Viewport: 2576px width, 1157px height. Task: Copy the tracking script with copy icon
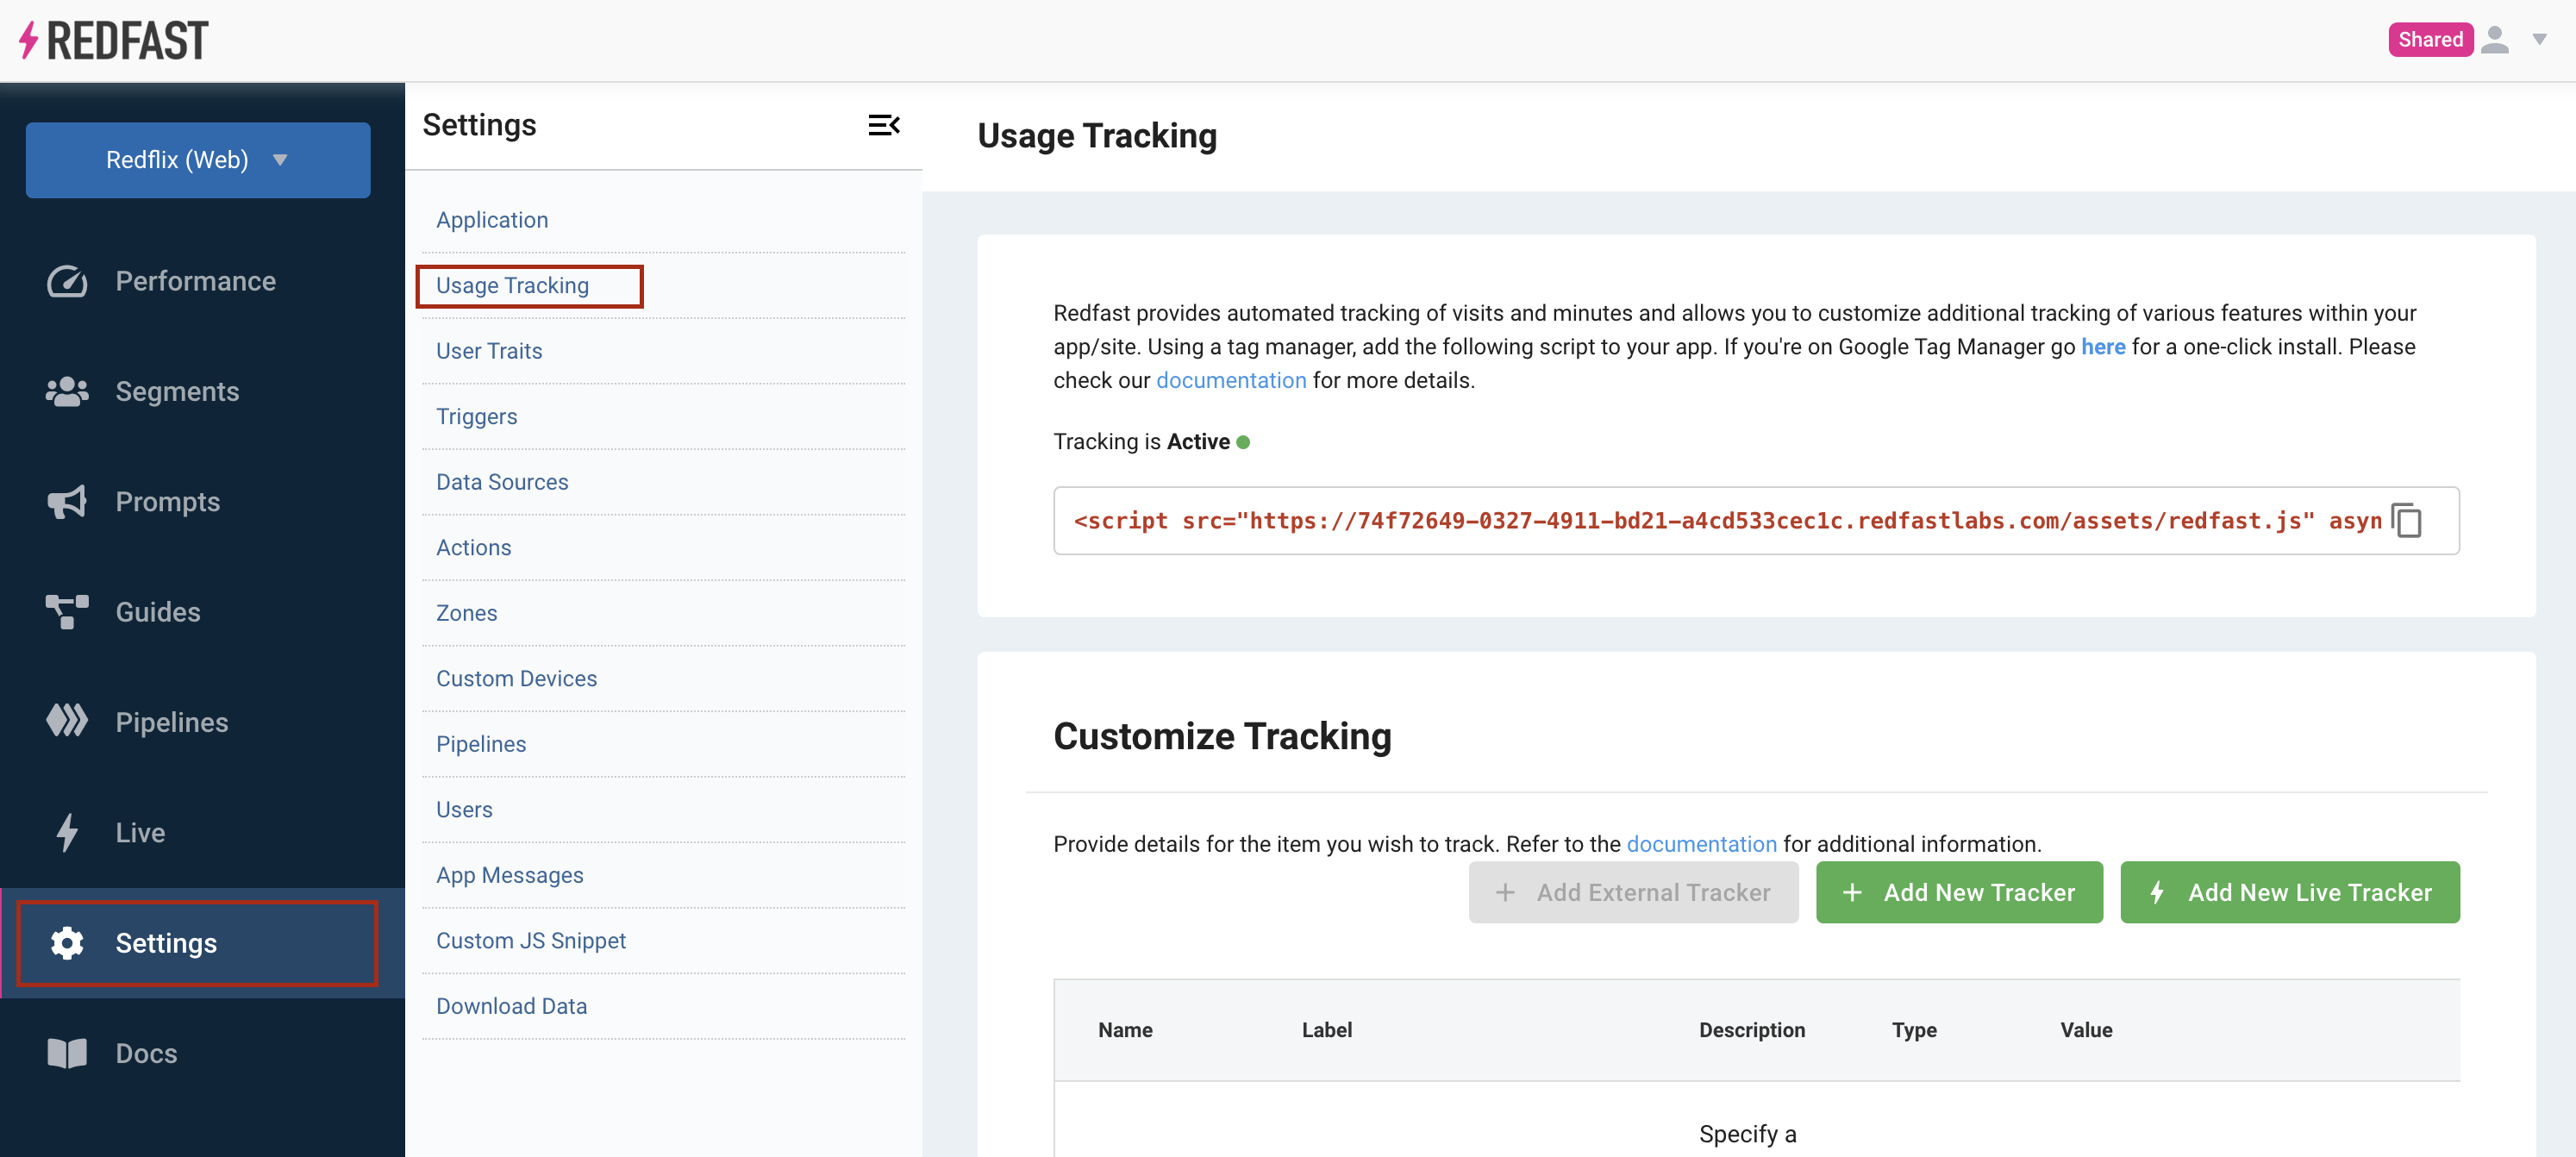pyautogui.click(x=2407, y=521)
